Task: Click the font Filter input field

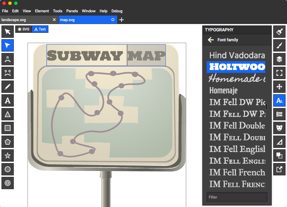Action: (x=237, y=197)
